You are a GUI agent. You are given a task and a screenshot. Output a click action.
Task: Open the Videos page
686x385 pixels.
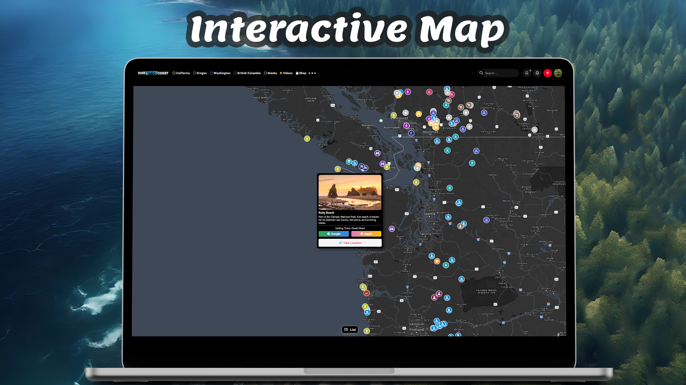tap(286, 73)
